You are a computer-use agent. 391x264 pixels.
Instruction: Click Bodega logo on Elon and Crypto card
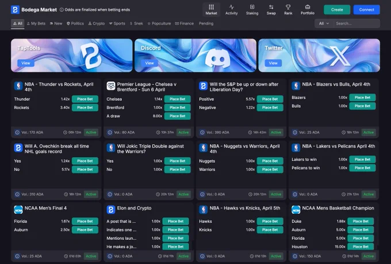[111, 209]
